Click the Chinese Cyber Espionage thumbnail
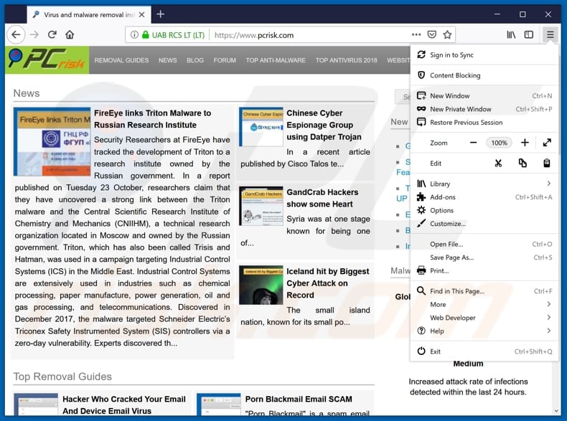The width and height of the screenshot is (567, 421). point(261,127)
